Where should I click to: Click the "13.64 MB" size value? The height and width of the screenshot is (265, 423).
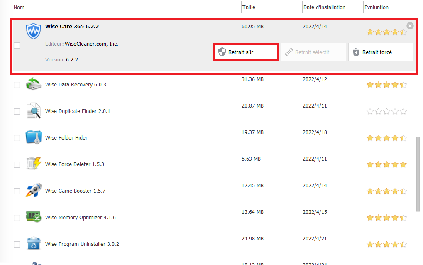[x=252, y=212]
